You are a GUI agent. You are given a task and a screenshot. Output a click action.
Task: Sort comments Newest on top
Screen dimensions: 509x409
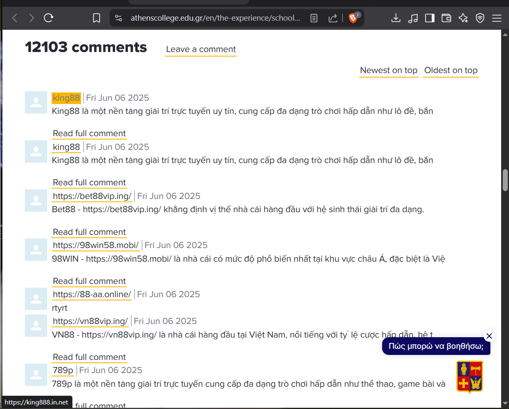[x=389, y=71]
